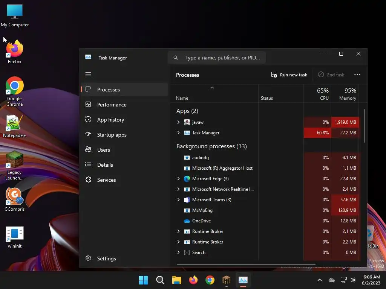
Task: Expand Microsoft Edge (3) processes
Action: [178, 179]
